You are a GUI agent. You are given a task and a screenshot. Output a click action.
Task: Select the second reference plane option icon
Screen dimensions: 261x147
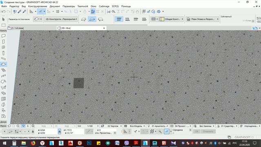coord(127,19)
